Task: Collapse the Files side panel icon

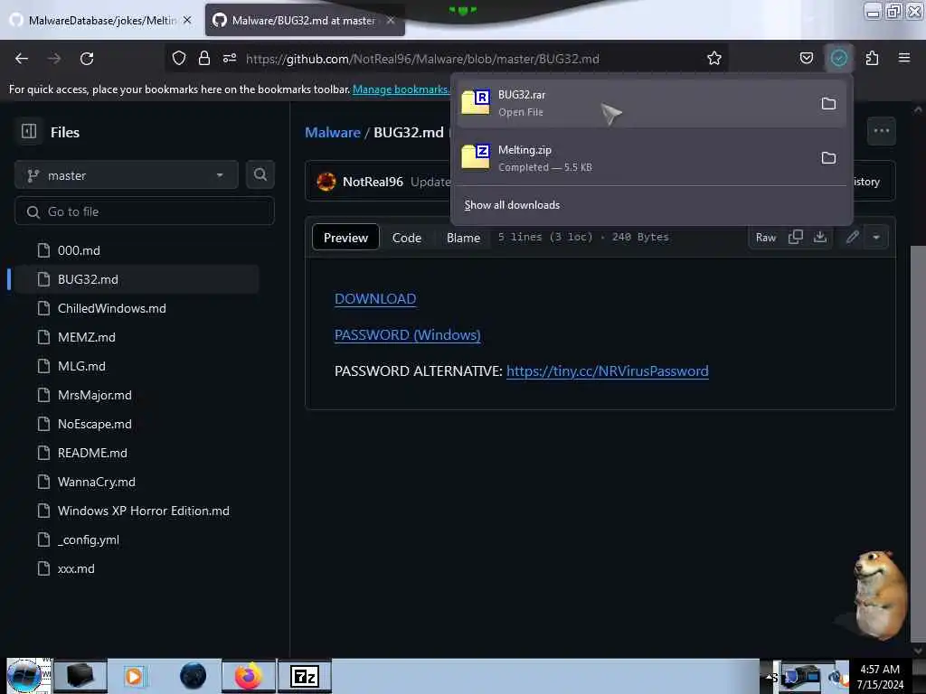Action: pyautogui.click(x=29, y=132)
